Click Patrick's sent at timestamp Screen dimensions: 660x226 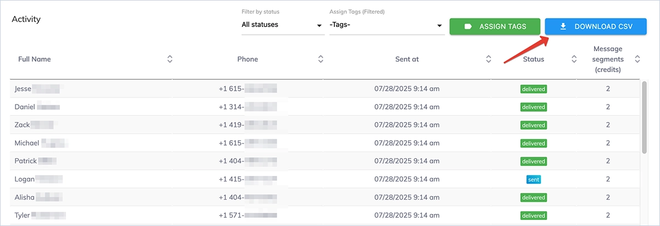(406, 161)
